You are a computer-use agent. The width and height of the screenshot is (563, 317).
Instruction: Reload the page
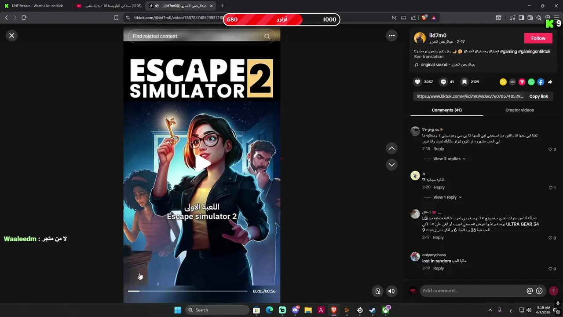(24, 18)
